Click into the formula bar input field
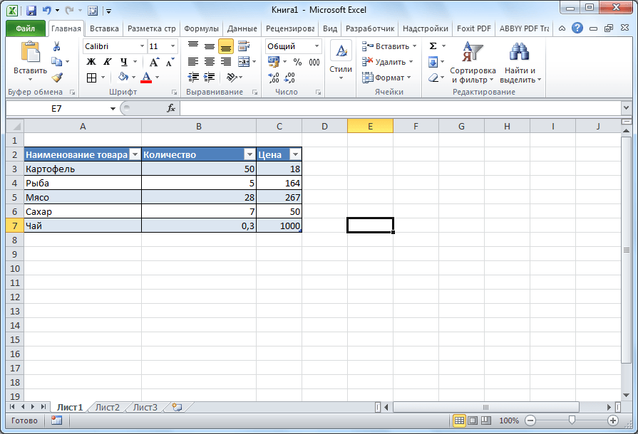 click(x=399, y=108)
